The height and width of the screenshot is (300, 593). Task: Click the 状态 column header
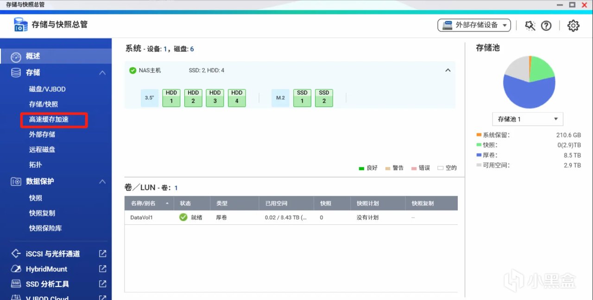pyautogui.click(x=192, y=203)
